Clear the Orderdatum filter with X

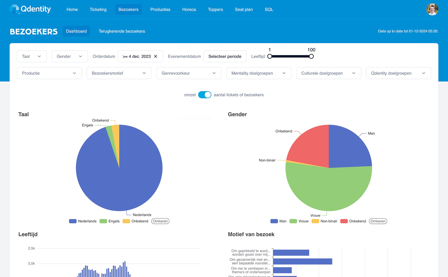coord(156,56)
